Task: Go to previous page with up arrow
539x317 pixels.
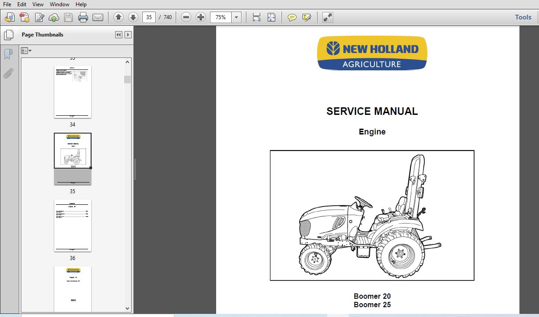Action: click(118, 17)
